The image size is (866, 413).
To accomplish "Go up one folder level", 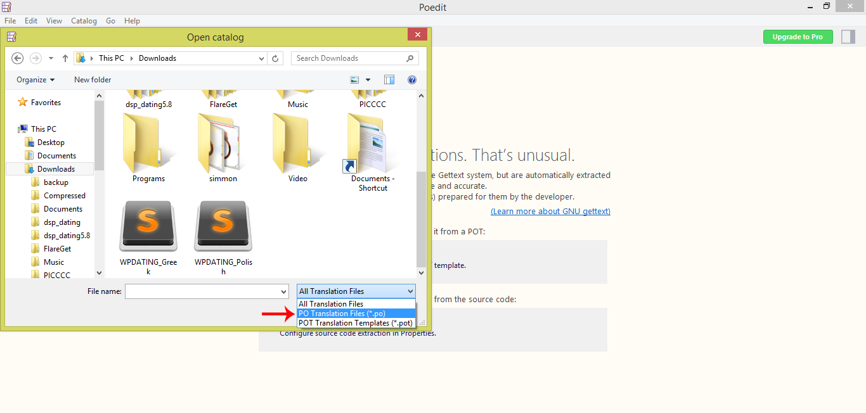I will 65,58.
